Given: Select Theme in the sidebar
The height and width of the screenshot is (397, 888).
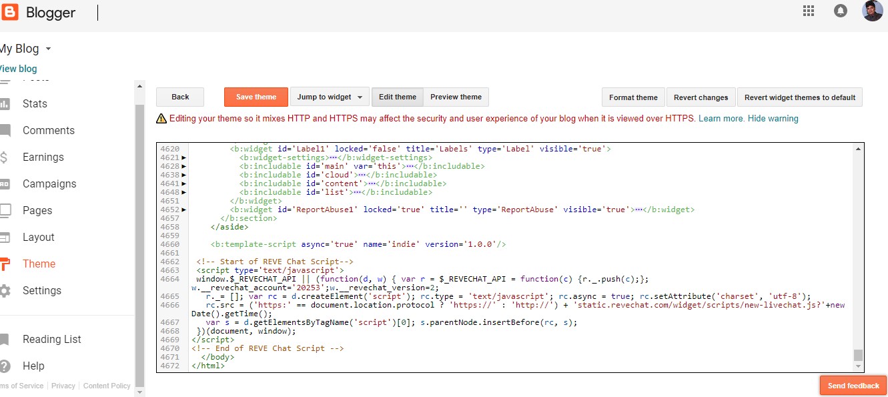Looking at the screenshot, I should [x=39, y=264].
